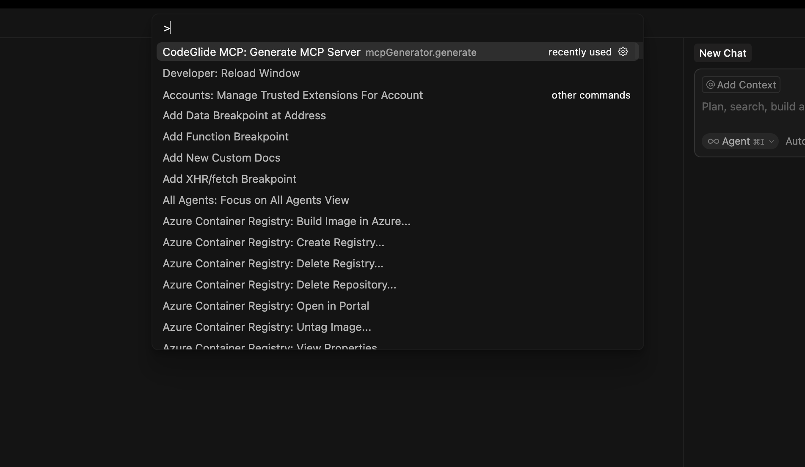Click the Add Context button
The height and width of the screenshot is (467, 805).
click(740, 84)
